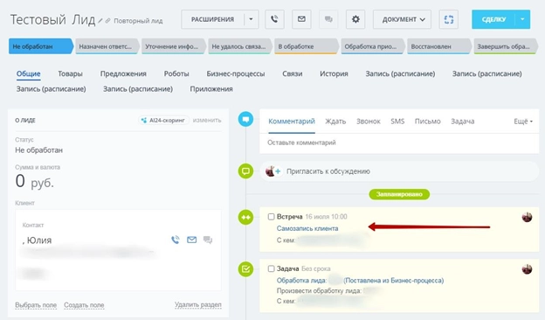
Task: Mark Встреча activity as completed
Action: click(x=271, y=217)
